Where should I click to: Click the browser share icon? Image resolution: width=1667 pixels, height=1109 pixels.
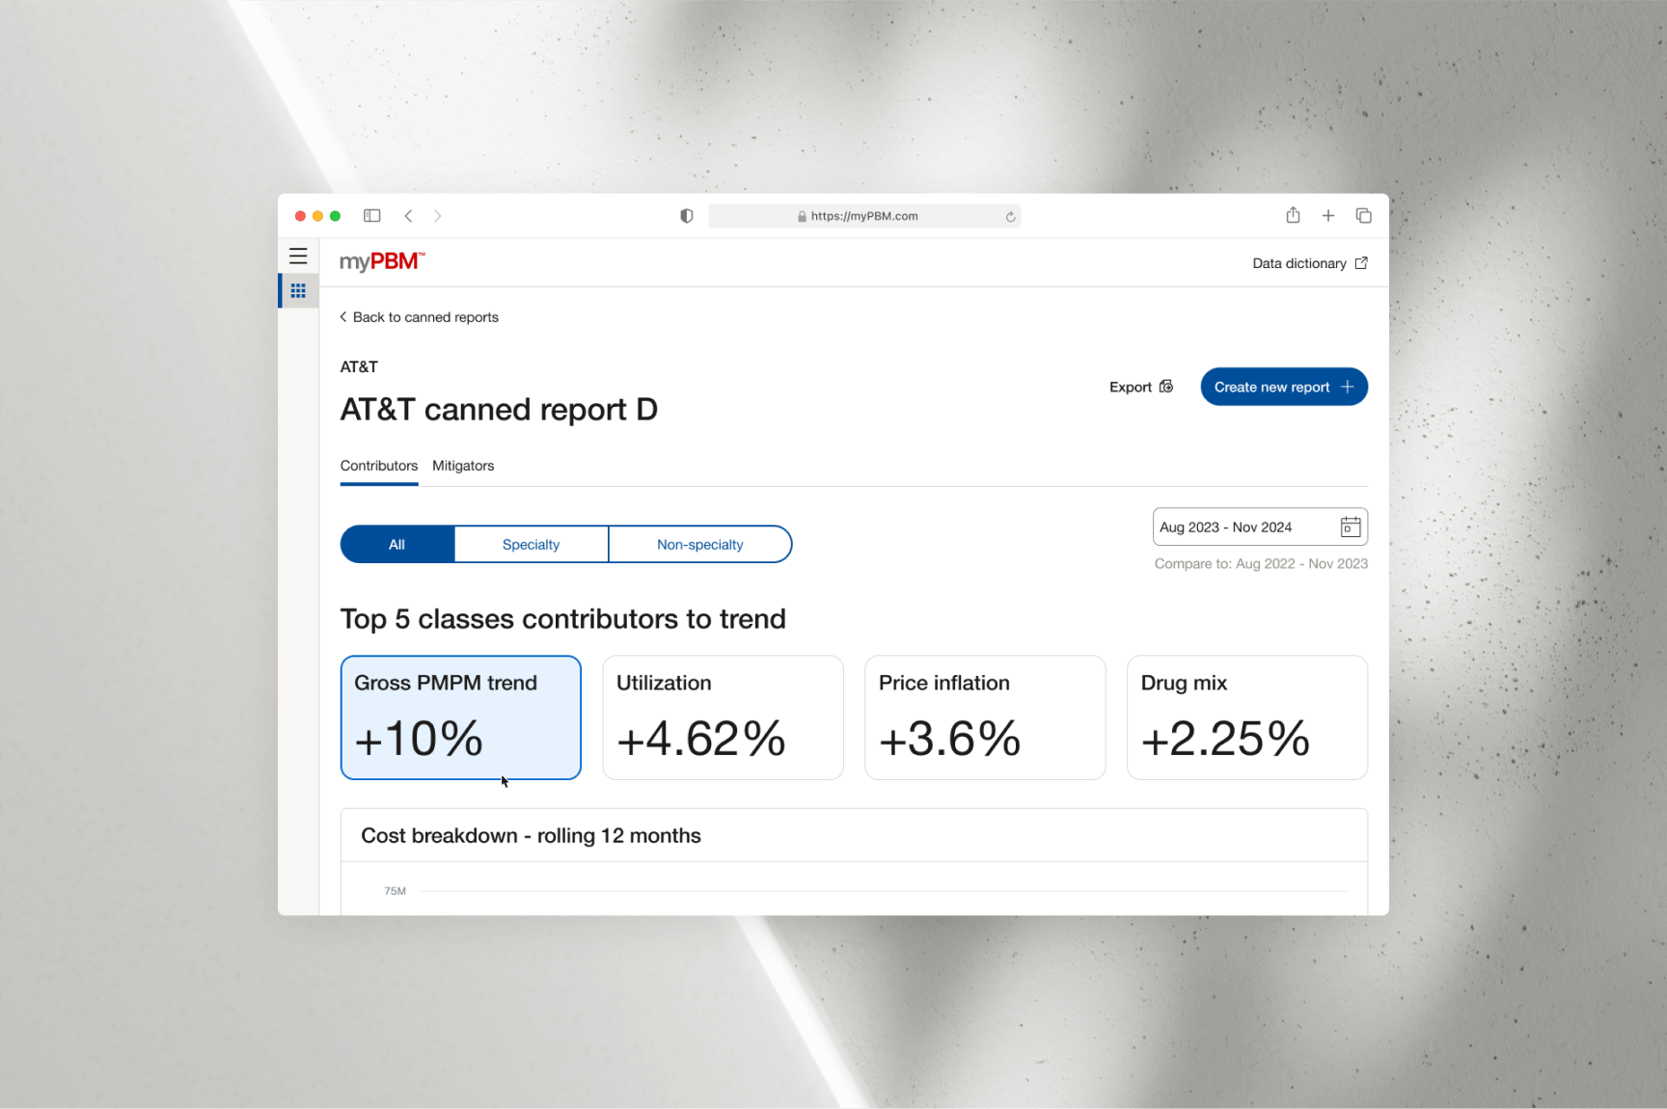point(1293,216)
